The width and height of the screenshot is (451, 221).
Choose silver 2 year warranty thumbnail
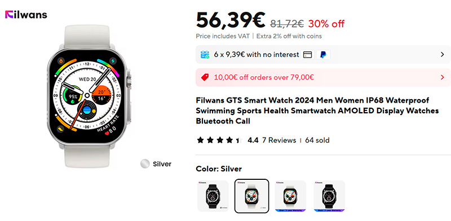coord(290,196)
